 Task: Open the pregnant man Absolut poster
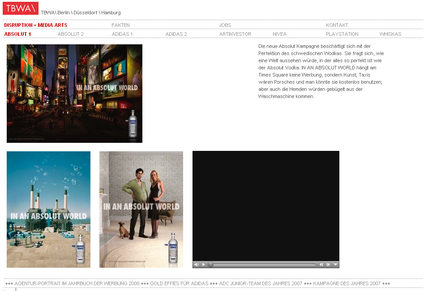(141, 210)
